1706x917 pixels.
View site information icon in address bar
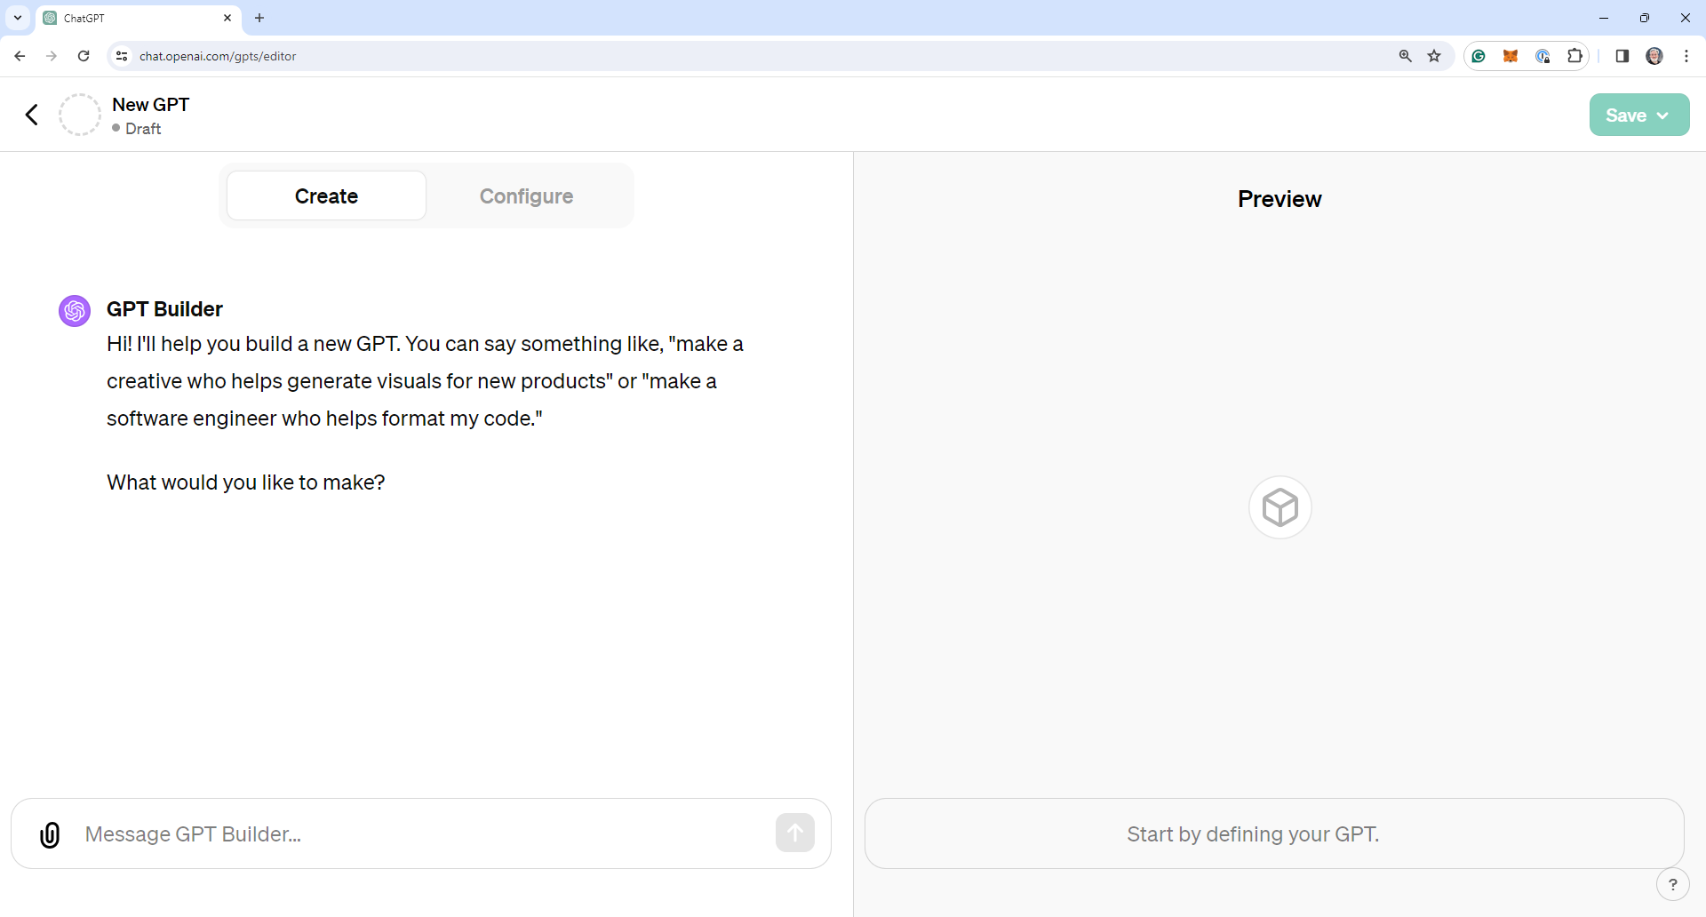122,56
